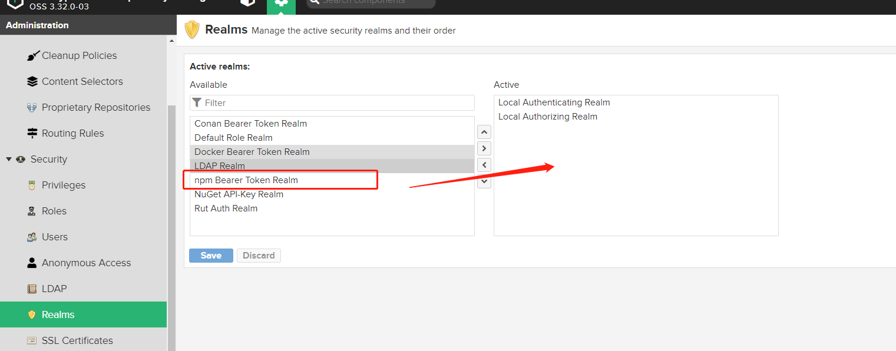Go to Content Selectors
The height and width of the screenshot is (351, 896).
click(83, 81)
